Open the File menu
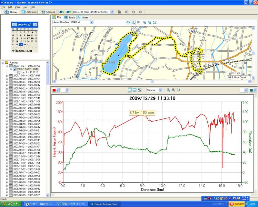This screenshot has height=207, width=258. tap(3, 7)
